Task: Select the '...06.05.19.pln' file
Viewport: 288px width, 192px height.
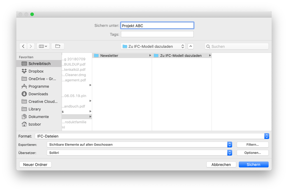Action: coord(74,96)
